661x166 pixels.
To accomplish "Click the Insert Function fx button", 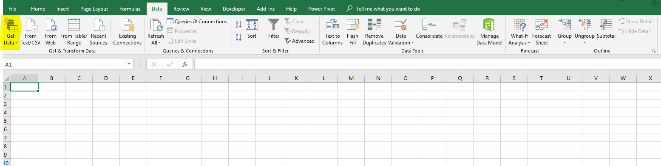I will click(x=185, y=64).
